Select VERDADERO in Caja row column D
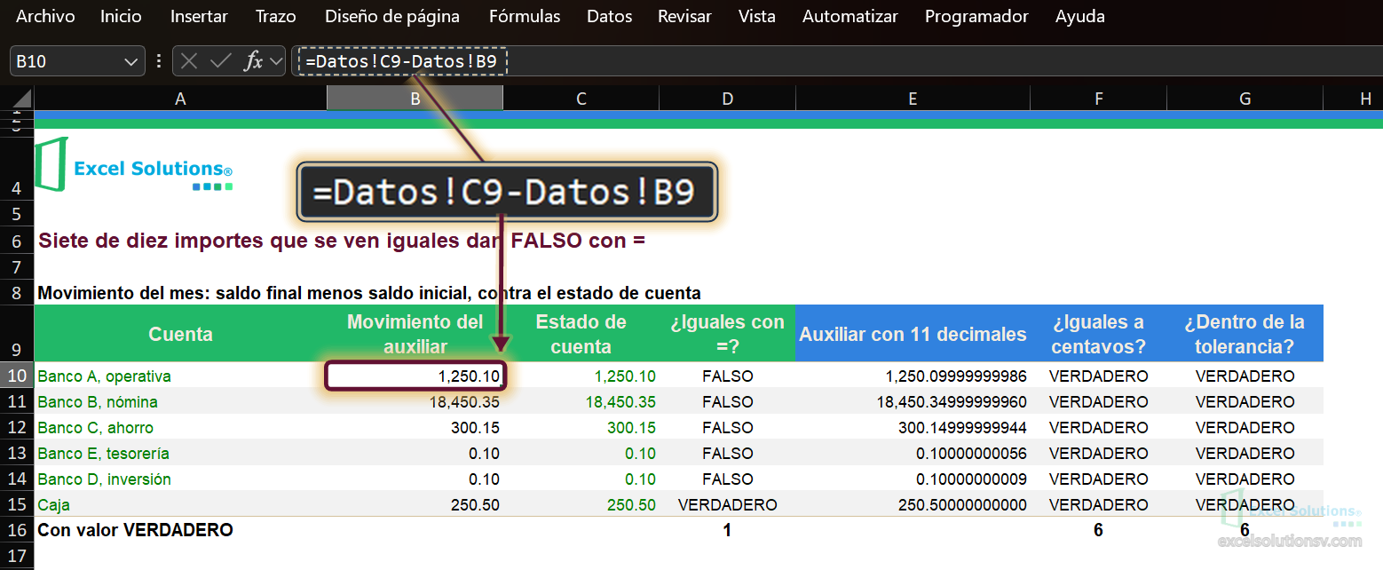This screenshot has width=1383, height=570. coord(727,504)
